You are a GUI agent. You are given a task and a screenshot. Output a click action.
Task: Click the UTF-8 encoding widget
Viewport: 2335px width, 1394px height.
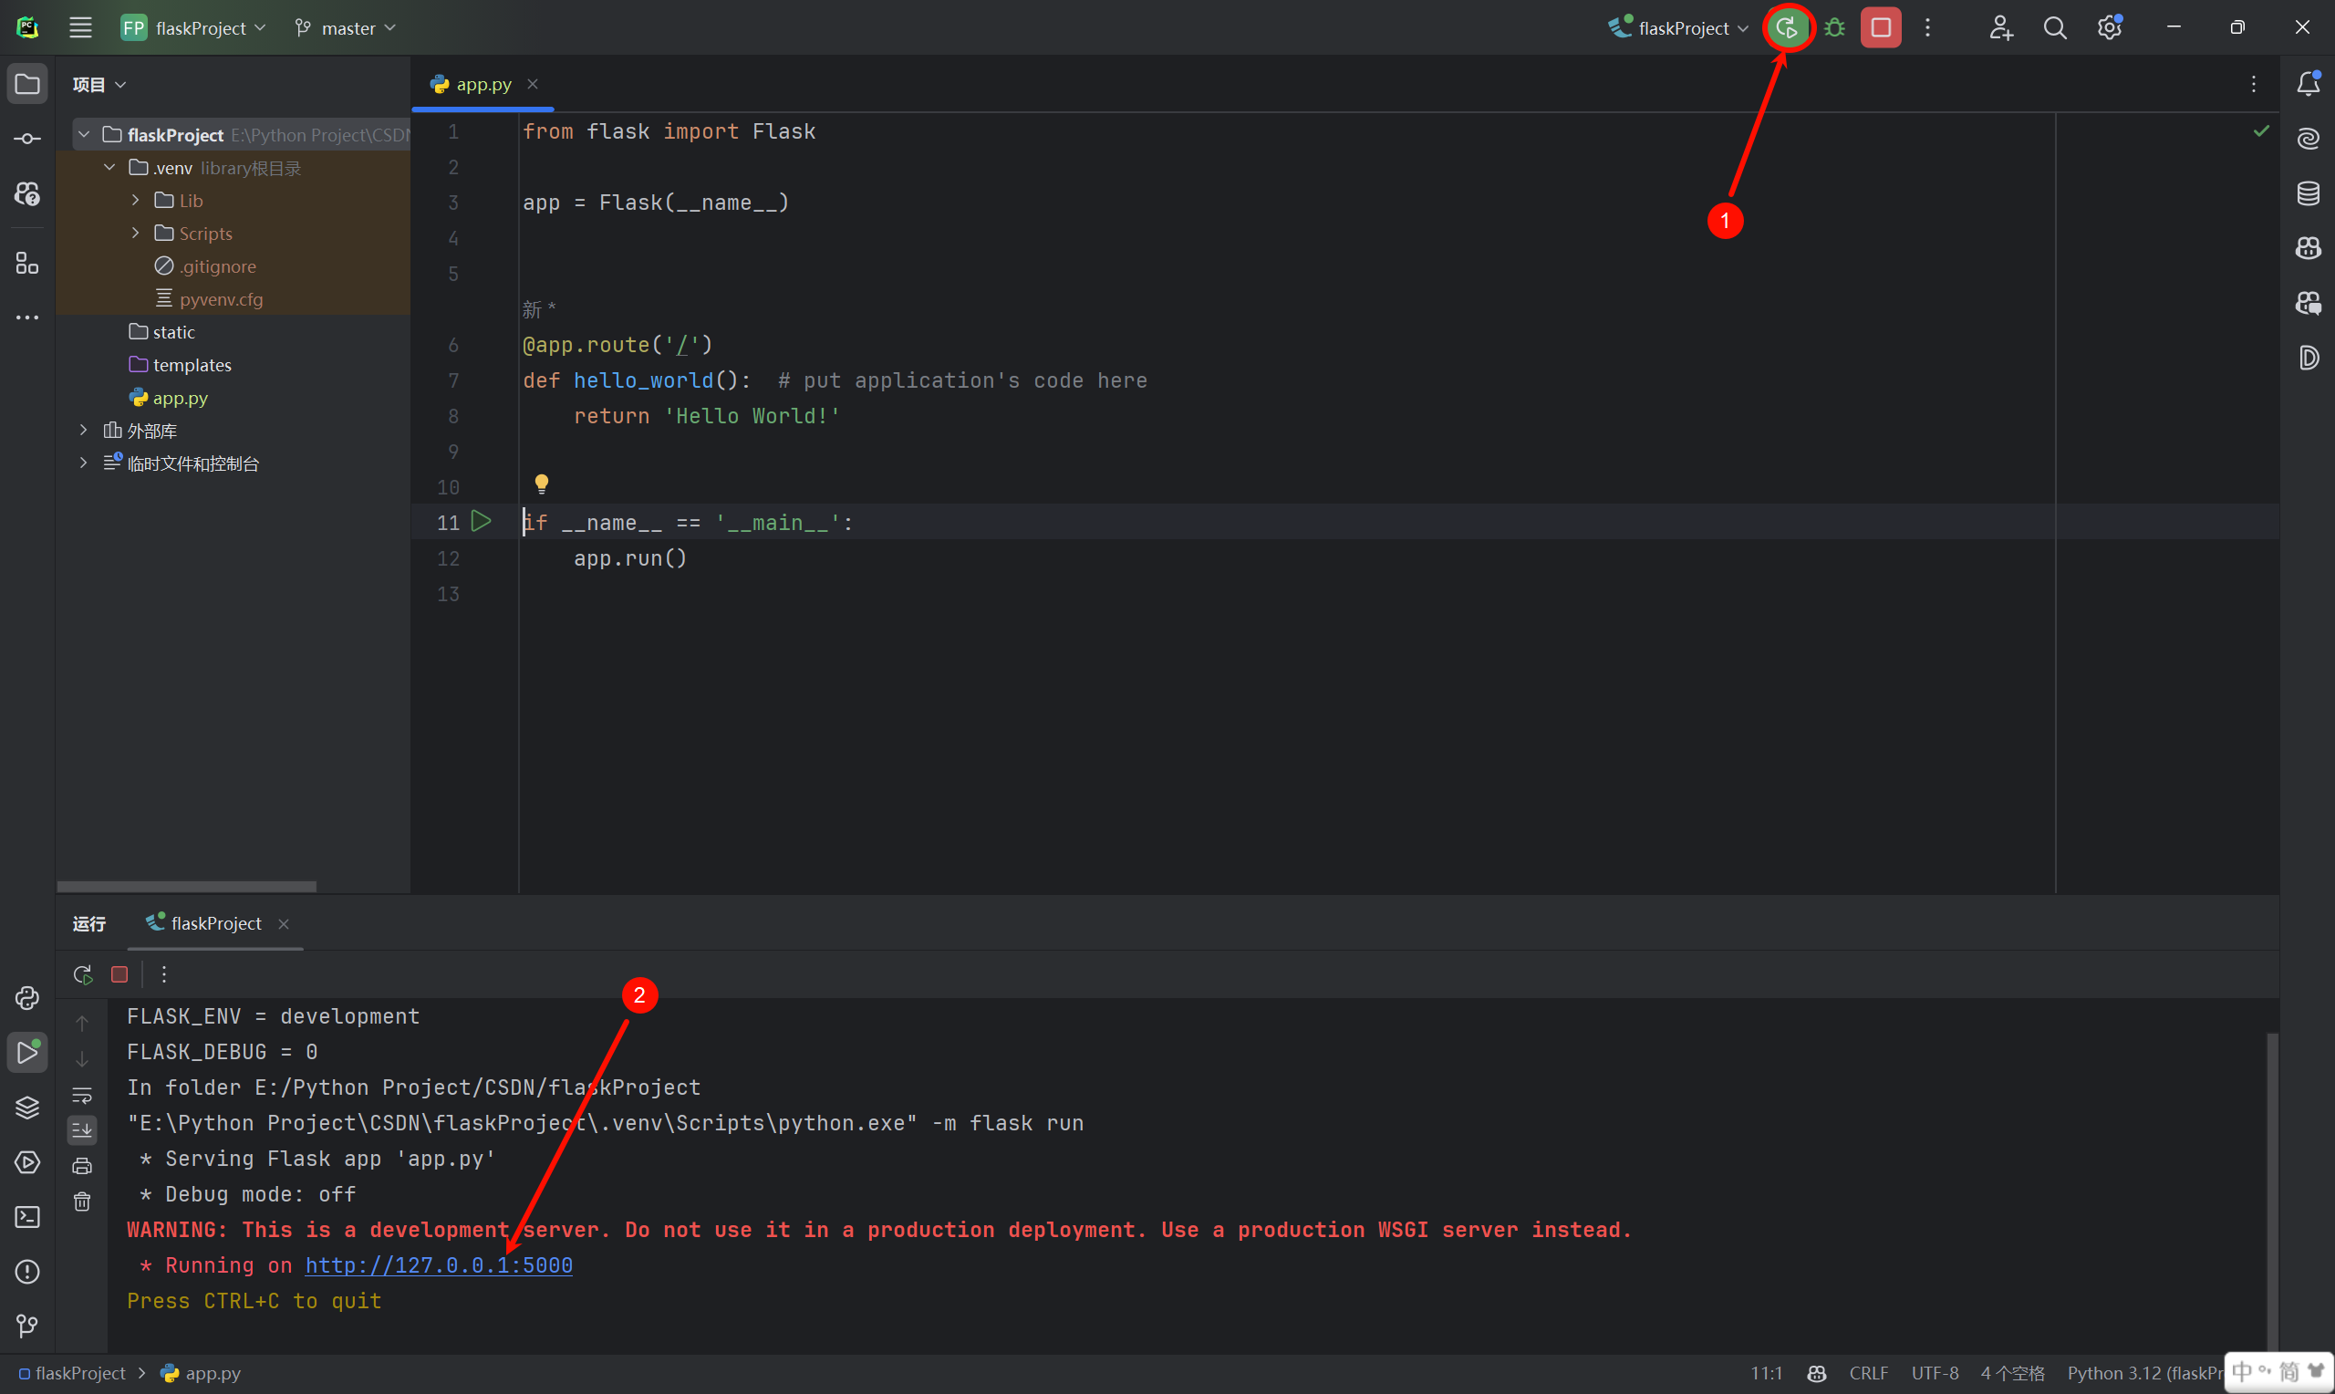click(x=1935, y=1373)
